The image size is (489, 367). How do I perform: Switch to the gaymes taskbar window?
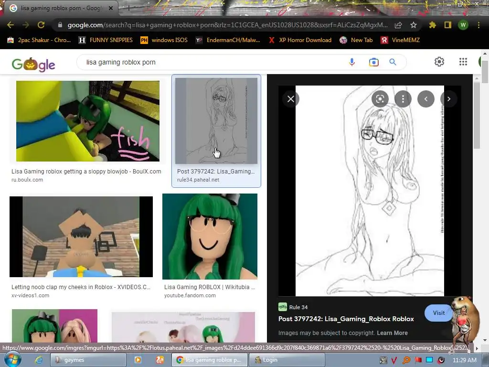click(x=88, y=360)
